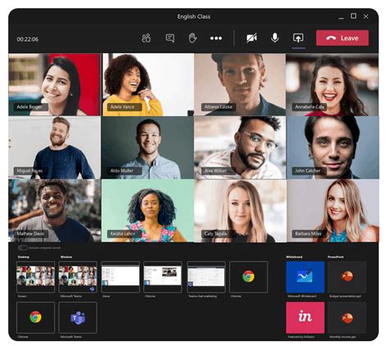Mute the microphone icon
388x346 pixels.
[x=275, y=38]
